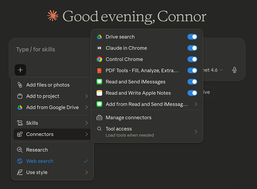Click the Good evening, Connor heading
257x189 pixels.
tap(135, 16)
